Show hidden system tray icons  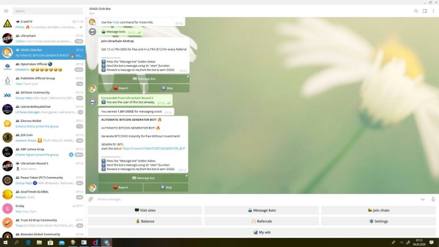point(401,243)
